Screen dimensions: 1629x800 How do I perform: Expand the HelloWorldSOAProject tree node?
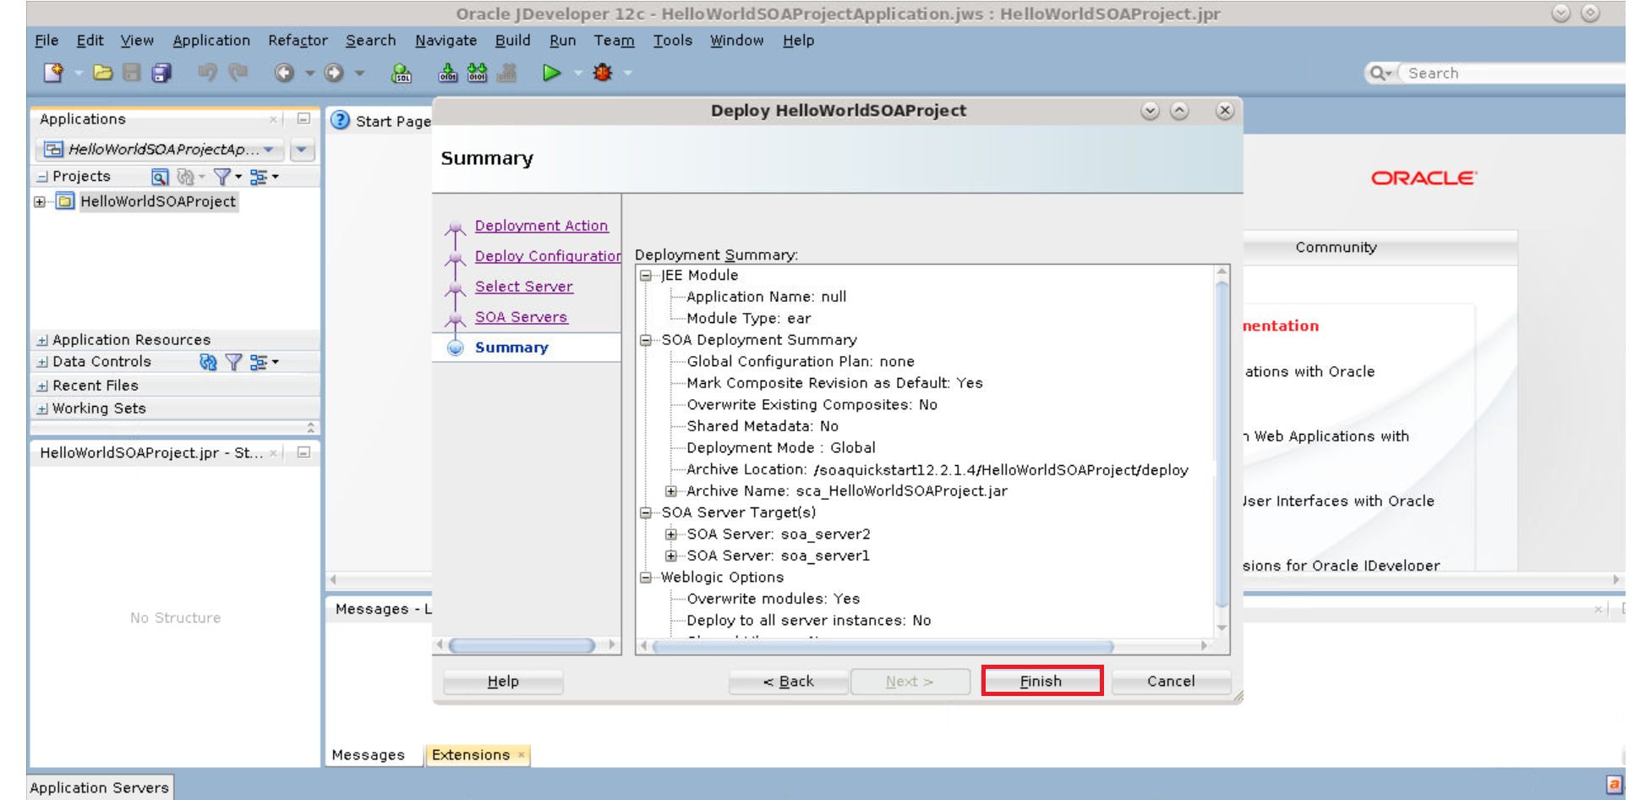(40, 202)
